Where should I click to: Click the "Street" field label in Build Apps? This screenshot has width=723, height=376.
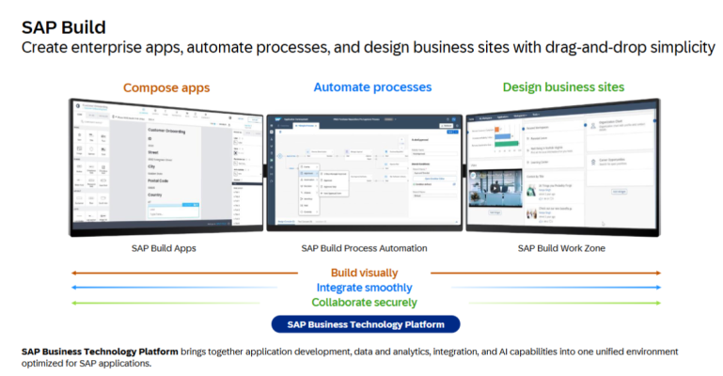(x=153, y=152)
